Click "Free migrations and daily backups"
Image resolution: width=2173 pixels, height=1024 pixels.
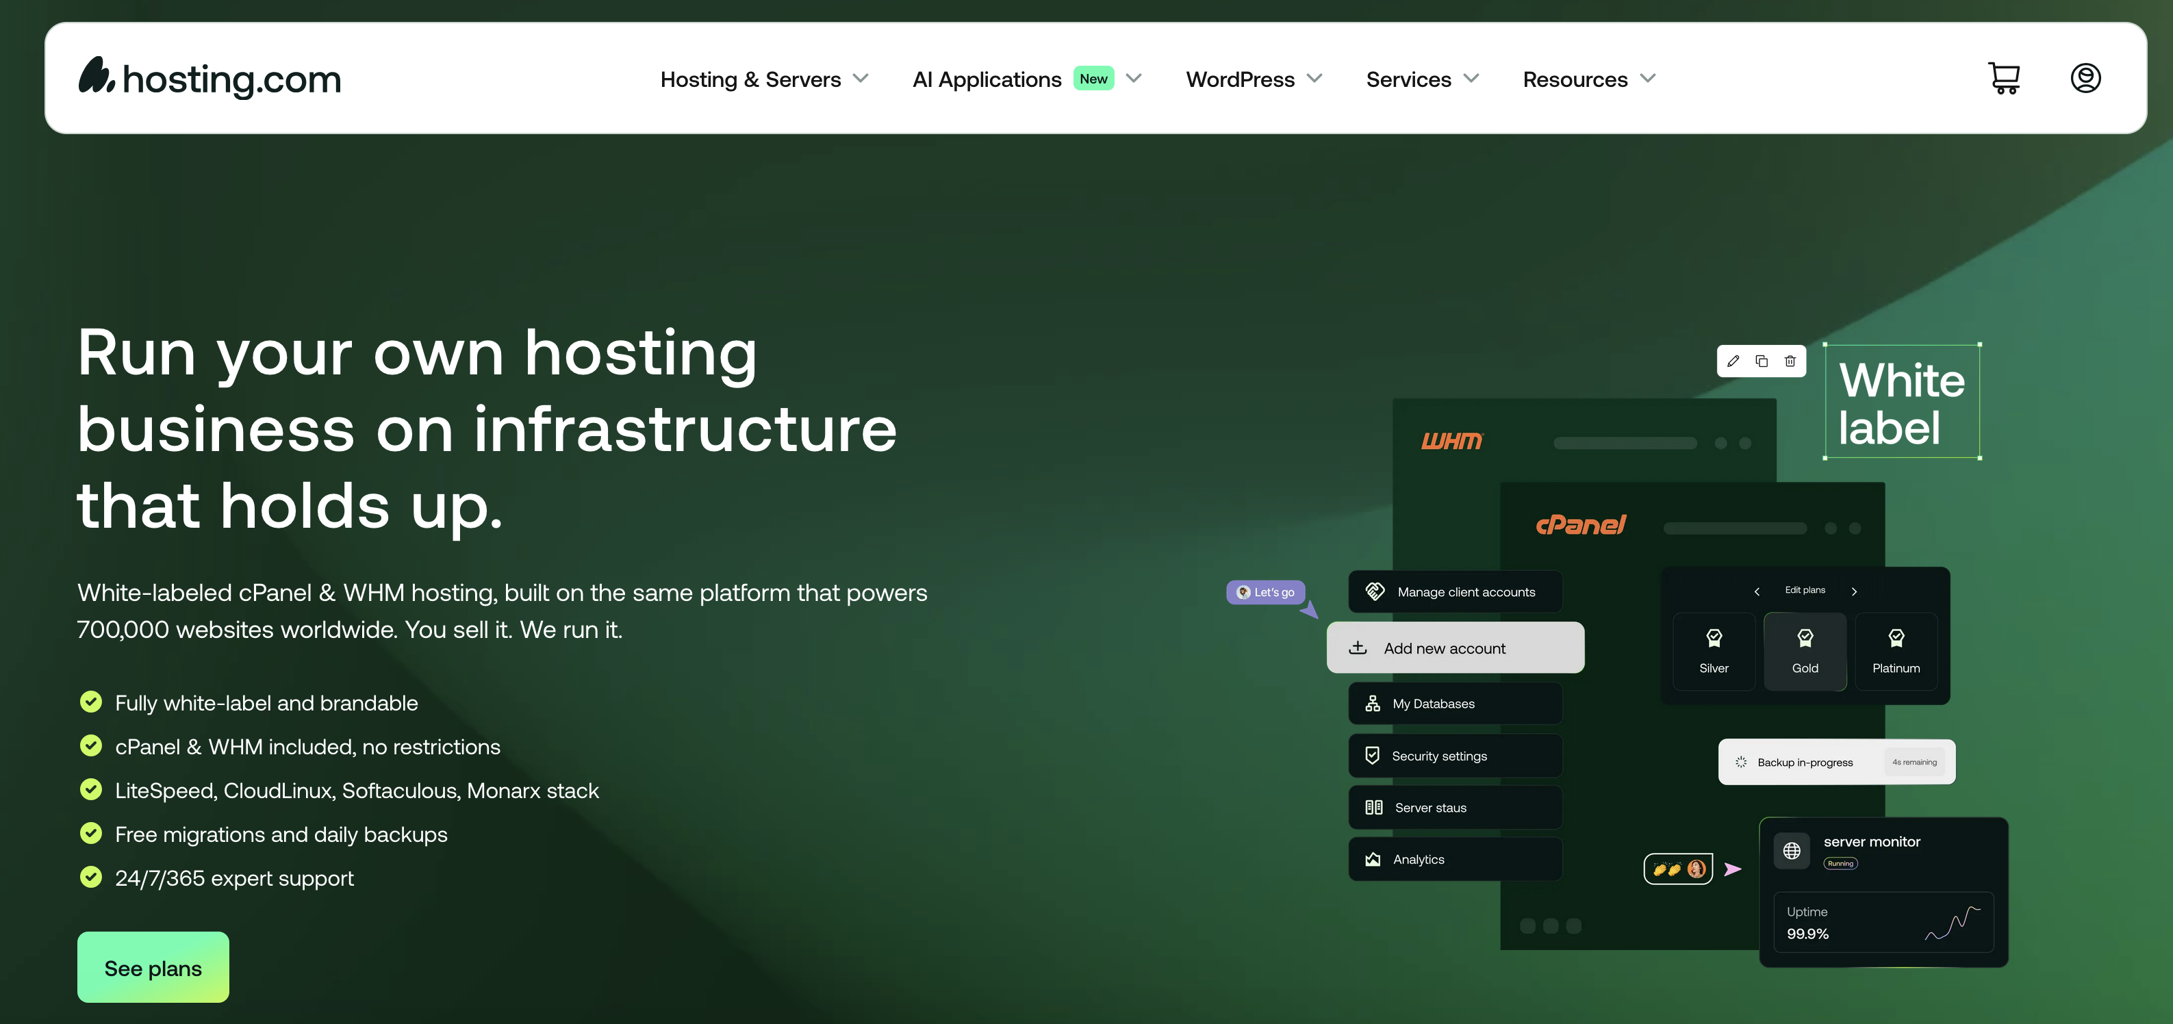281,834
